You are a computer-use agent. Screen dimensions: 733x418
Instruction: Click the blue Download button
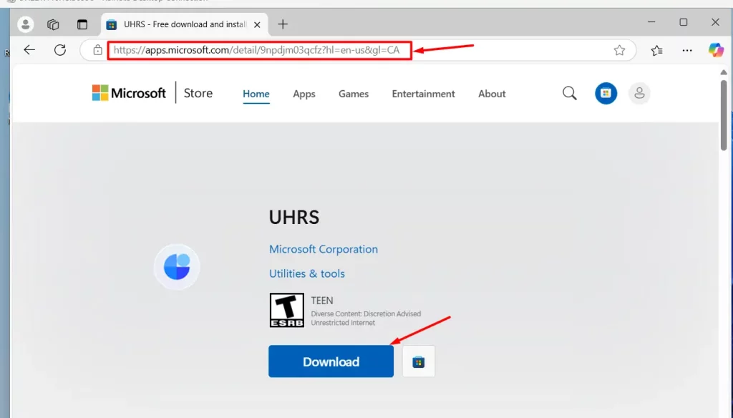tap(331, 361)
